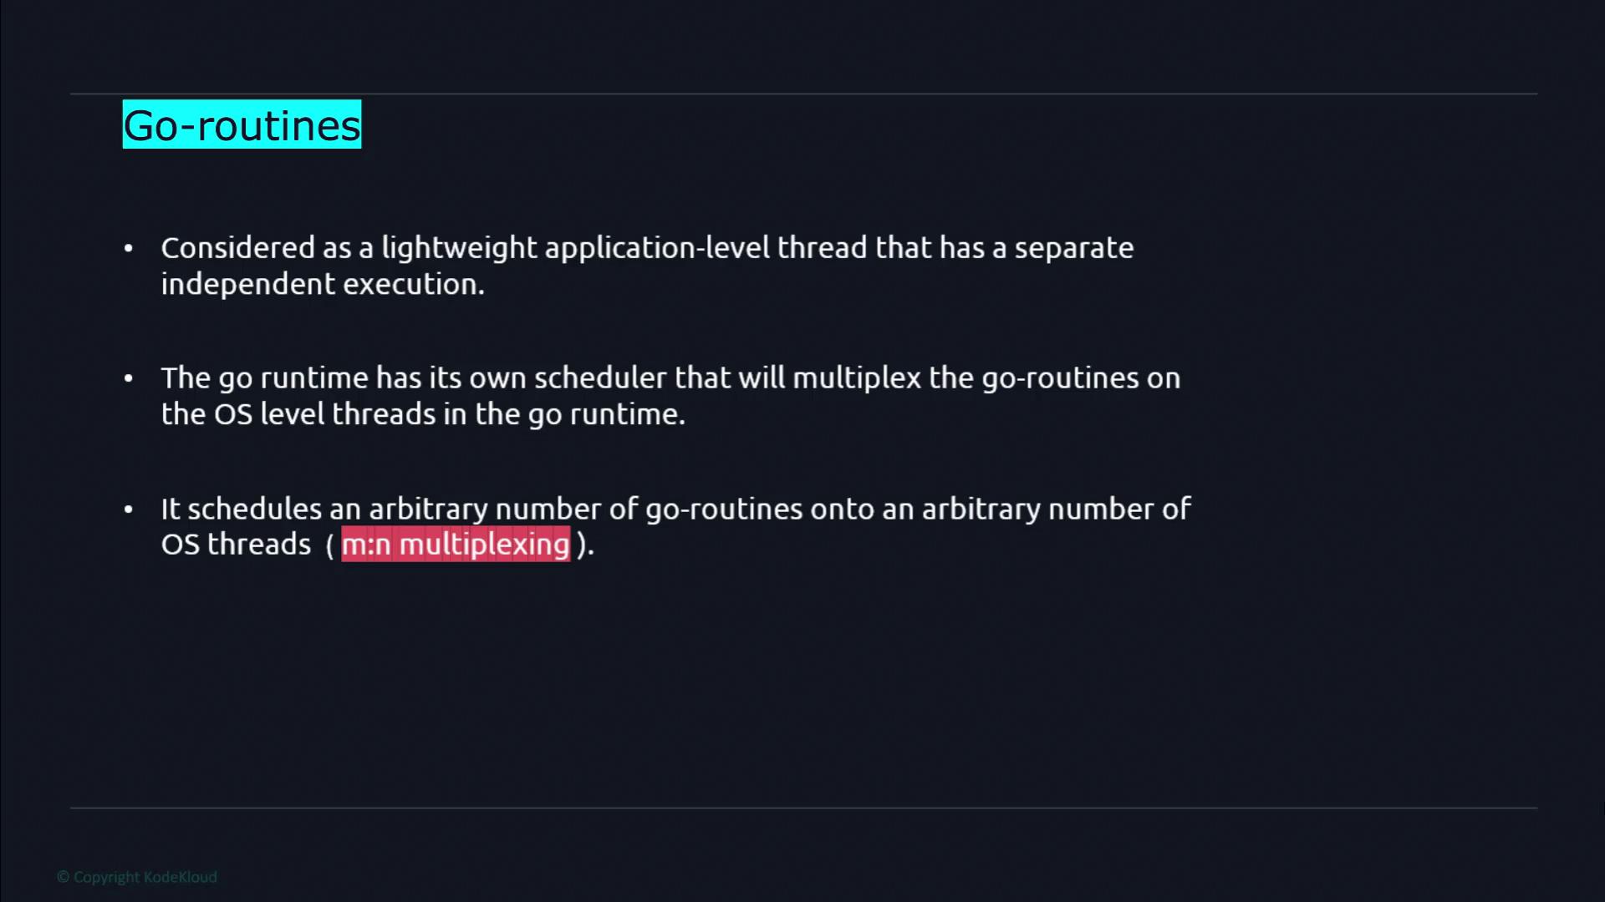The image size is (1605, 902).
Task: Click the bottom horizontal divider line
Action: coord(802,808)
